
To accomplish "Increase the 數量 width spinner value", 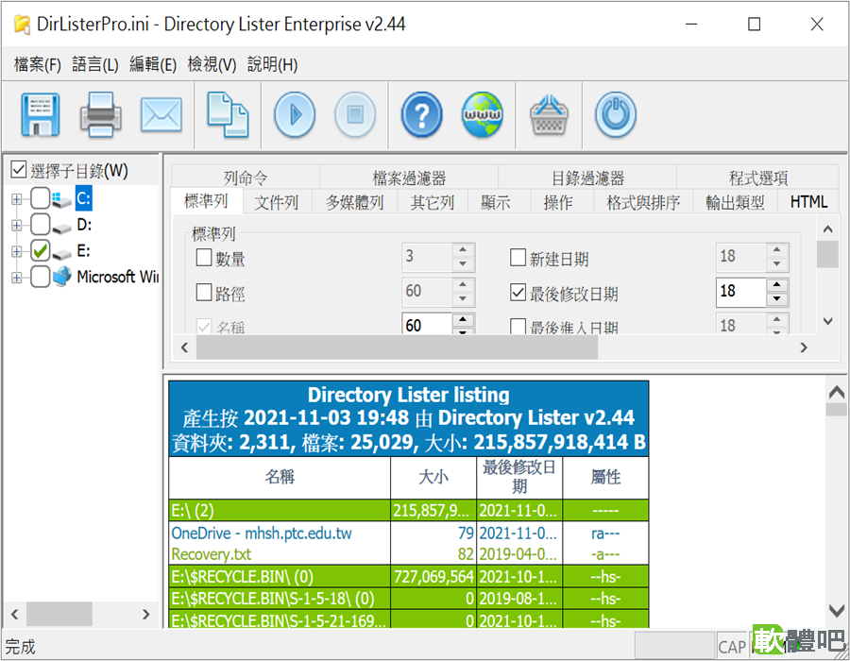I will pyautogui.click(x=463, y=250).
